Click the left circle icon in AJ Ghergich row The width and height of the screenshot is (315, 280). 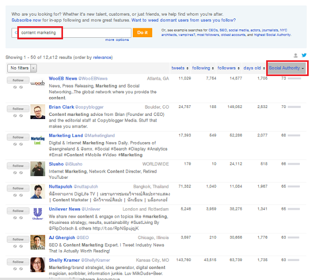[x=15, y=246]
